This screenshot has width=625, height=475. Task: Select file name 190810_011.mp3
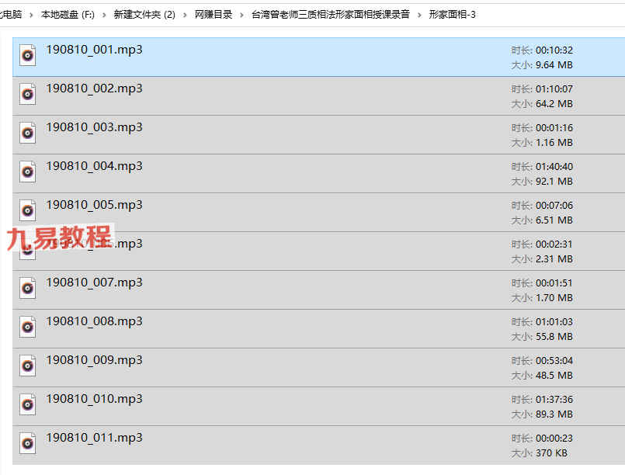94,438
